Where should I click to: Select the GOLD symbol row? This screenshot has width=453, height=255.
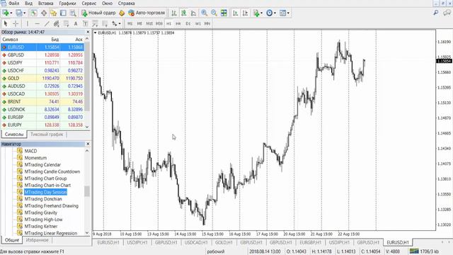click(x=42, y=79)
